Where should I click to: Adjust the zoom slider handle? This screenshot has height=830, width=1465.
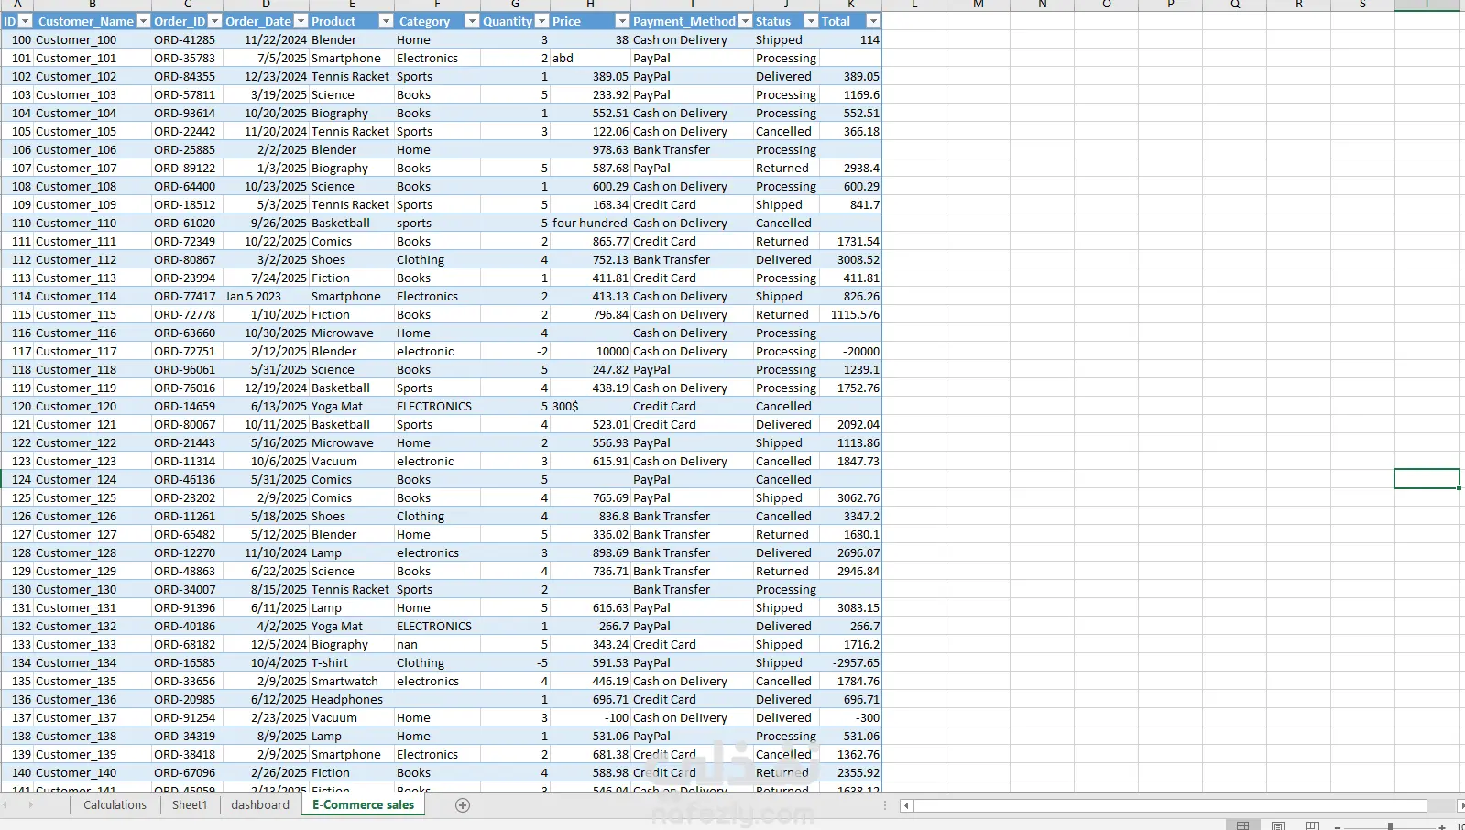click(x=1390, y=826)
